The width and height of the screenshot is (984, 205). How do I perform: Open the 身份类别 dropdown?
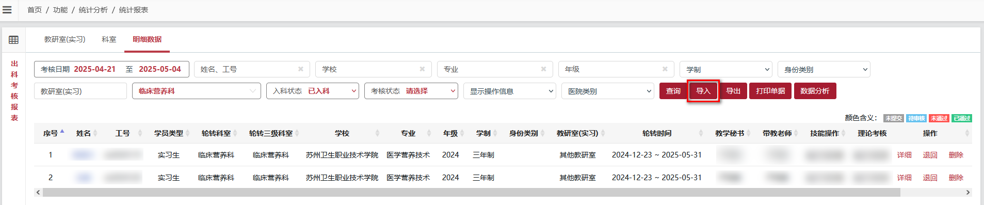(x=824, y=69)
